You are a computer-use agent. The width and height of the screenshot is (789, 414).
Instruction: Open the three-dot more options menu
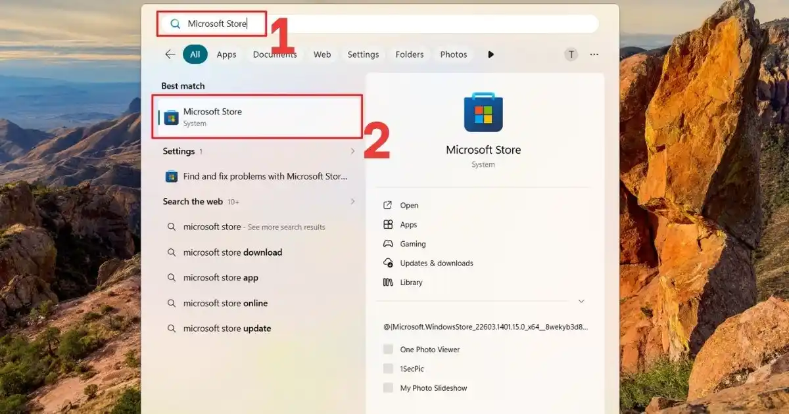point(594,55)
